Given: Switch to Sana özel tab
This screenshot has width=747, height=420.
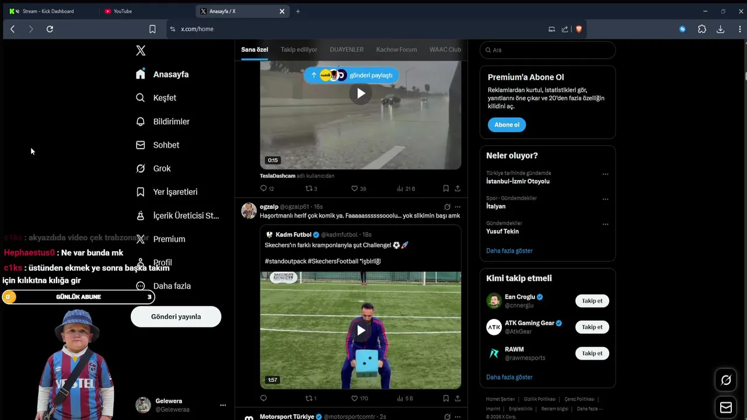Looking at the screenshot, I should coord(254,50).
